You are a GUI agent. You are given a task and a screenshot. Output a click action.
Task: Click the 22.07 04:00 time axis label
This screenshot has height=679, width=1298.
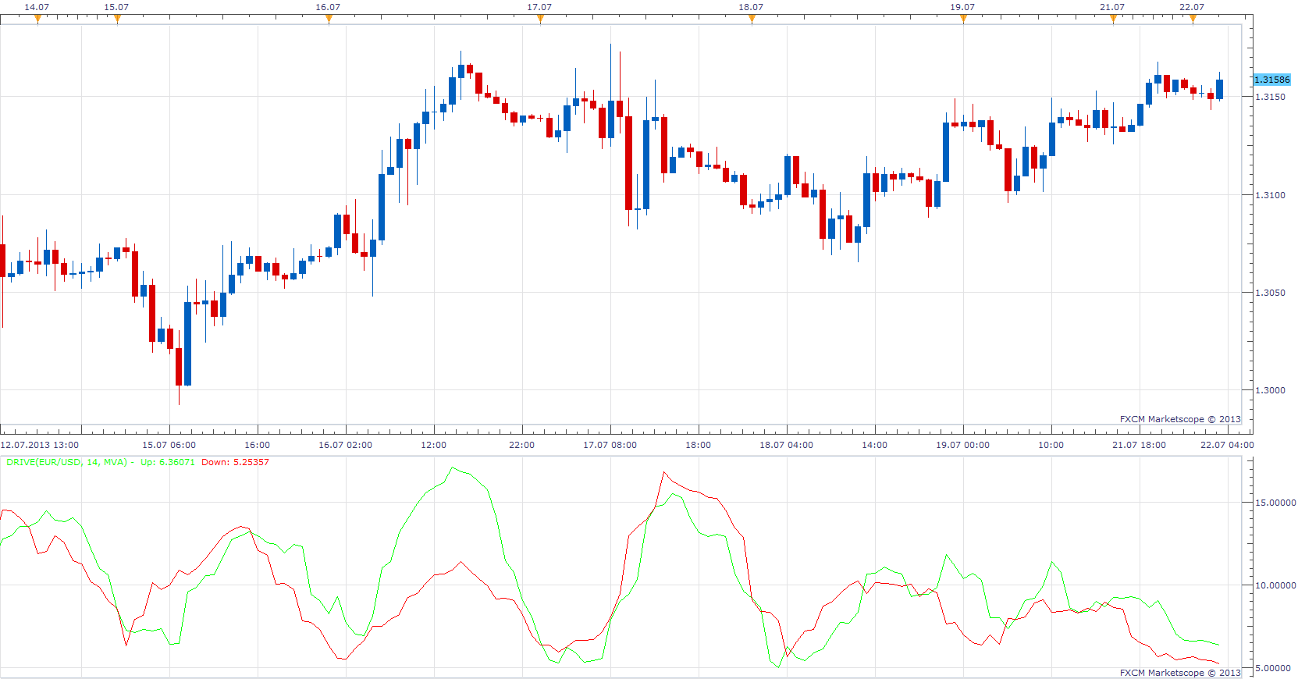[1227, 445]
